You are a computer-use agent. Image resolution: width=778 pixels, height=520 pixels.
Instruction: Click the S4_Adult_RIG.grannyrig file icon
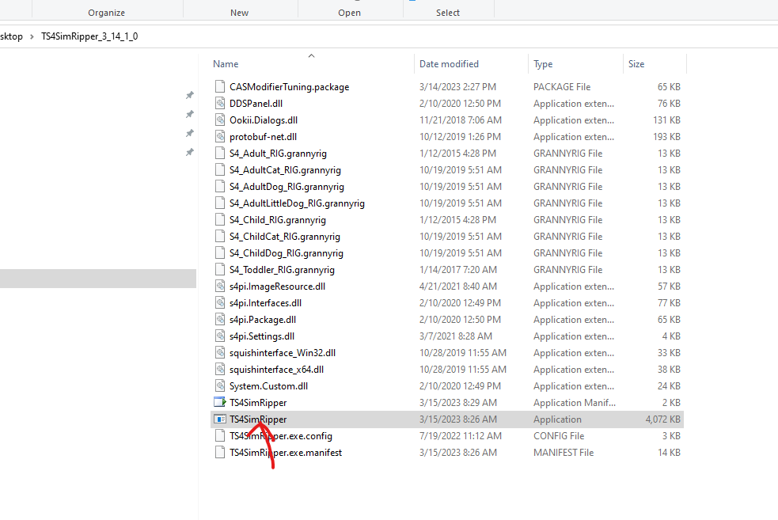click(219, 153)
